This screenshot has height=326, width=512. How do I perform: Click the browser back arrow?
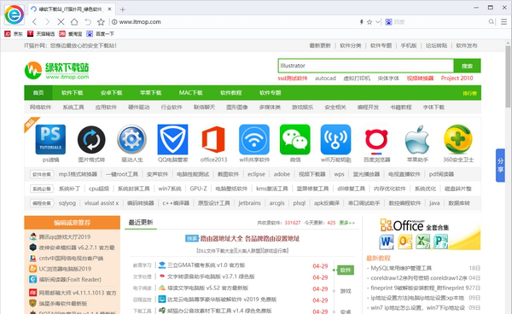[x=35, y=22]
